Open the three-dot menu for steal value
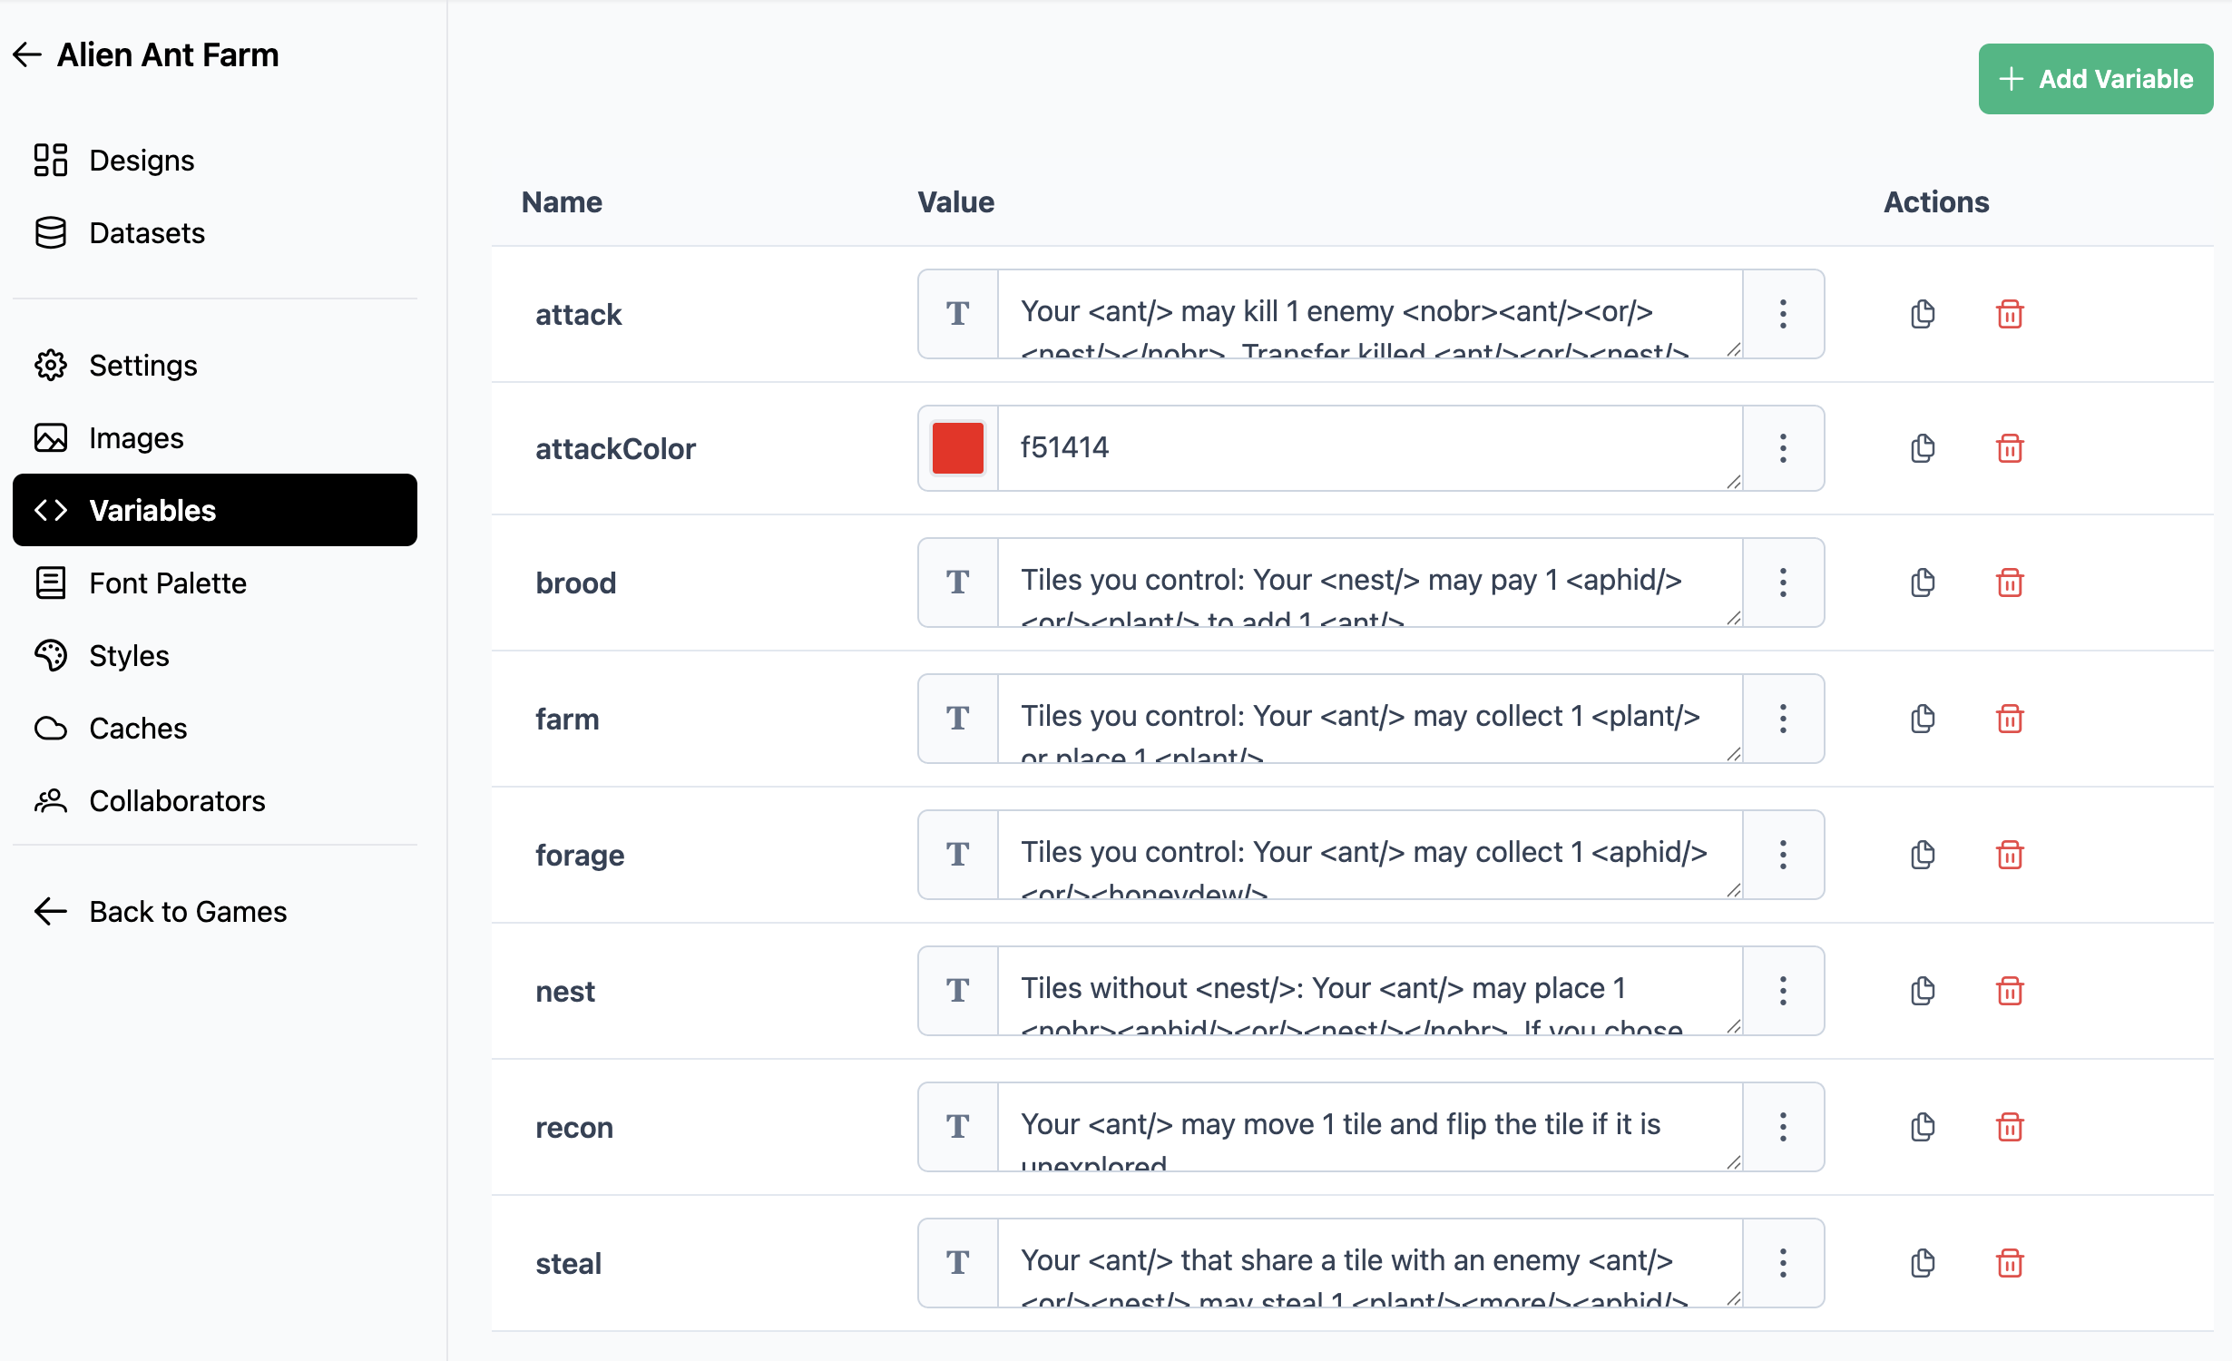 (1783, 1263)
